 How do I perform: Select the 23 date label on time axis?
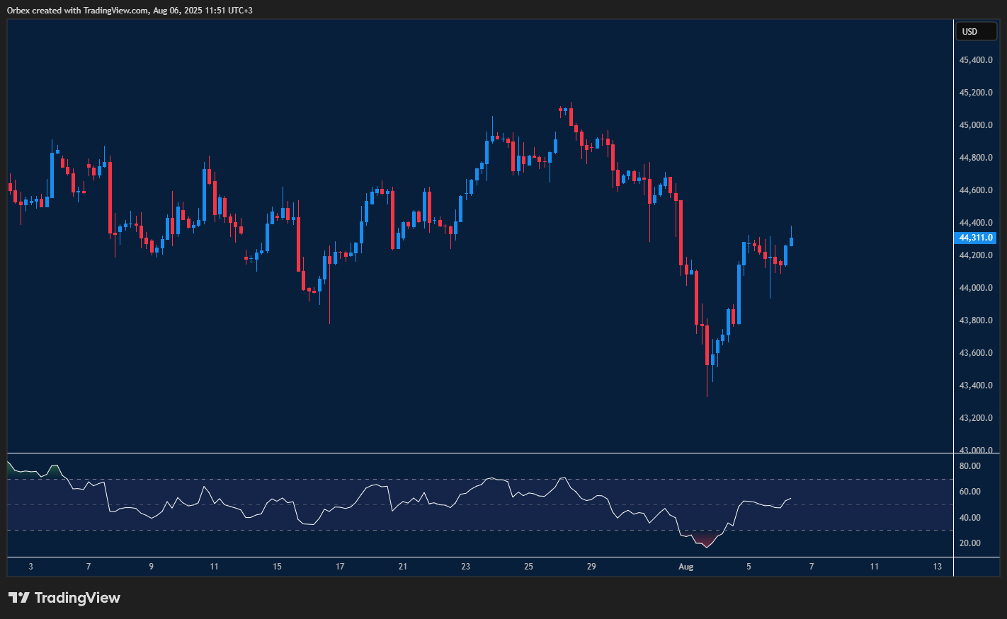click(x=465, y=567)
